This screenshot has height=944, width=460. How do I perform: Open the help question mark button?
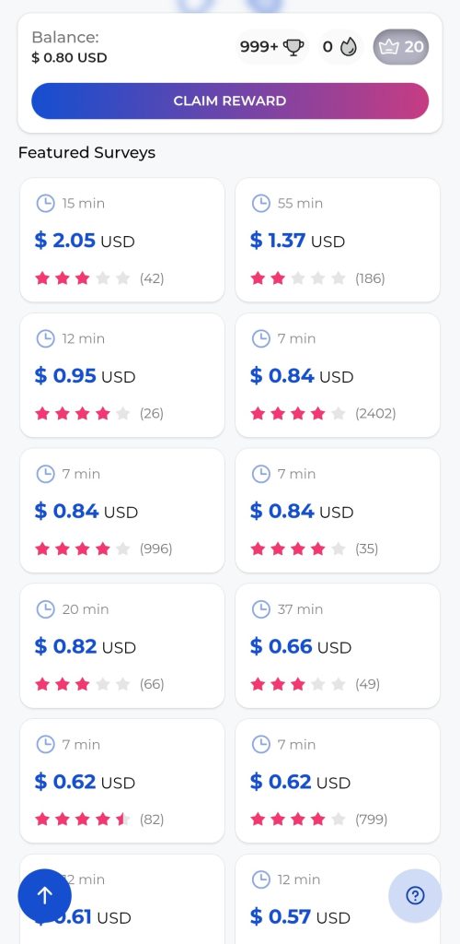pyautogui.click(x=415, y=895)
